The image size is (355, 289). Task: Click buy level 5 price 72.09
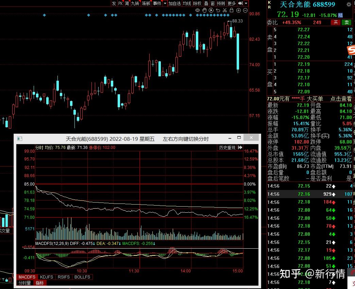pos(303,92)
